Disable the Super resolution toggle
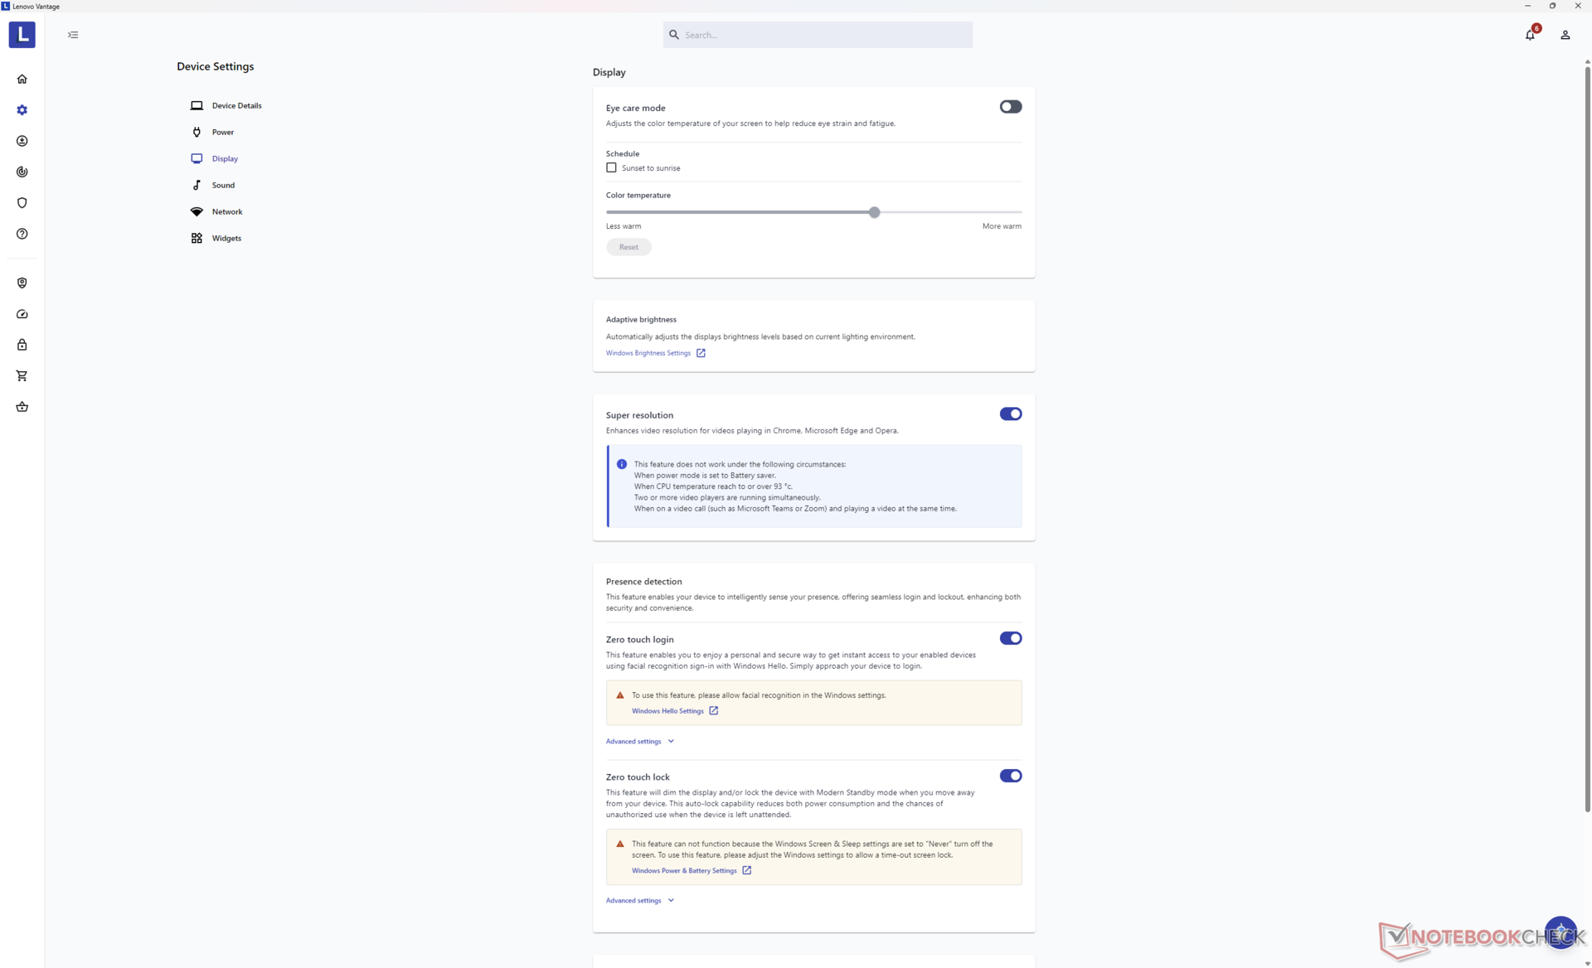The height and width of the screenshot is (968, 1592). pos(1010,414)
